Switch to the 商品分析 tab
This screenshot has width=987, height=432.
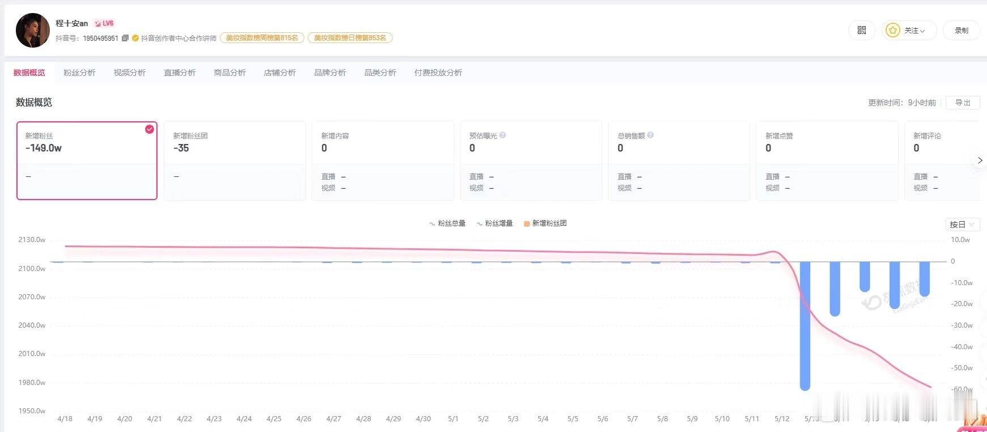[x=230, y=73]
